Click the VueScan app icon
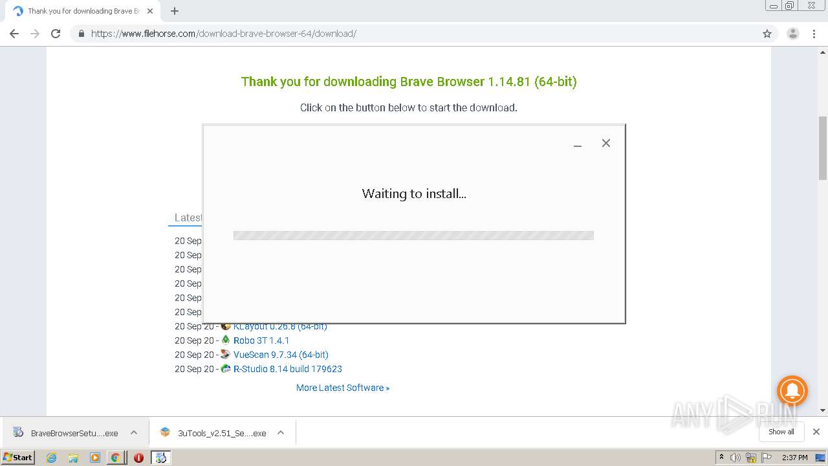 click(226, 354)
